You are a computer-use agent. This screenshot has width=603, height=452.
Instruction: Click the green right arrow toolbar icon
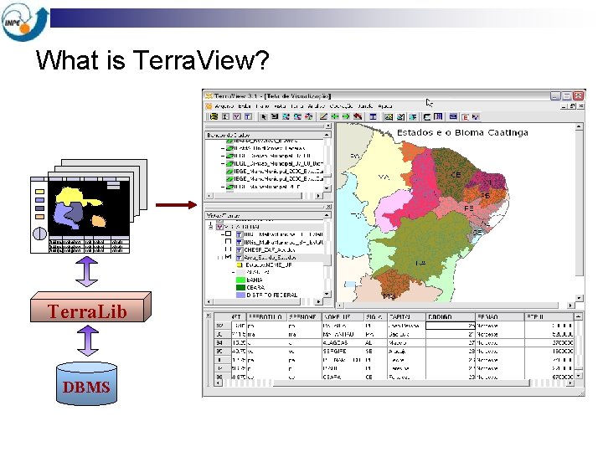(346, 116)
